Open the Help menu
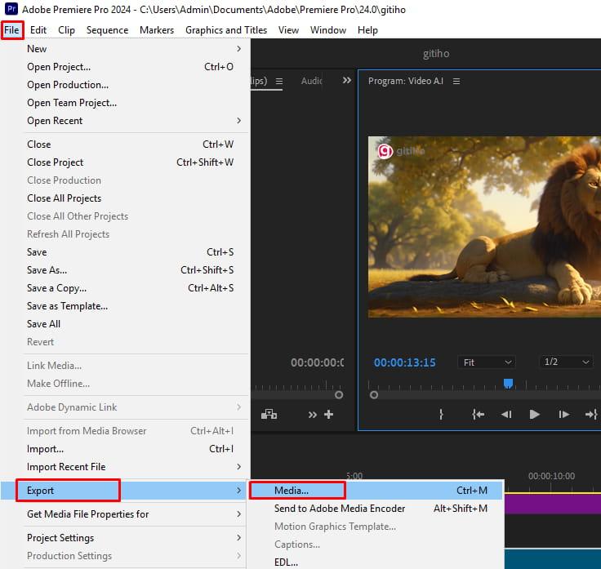 [367, 30]
